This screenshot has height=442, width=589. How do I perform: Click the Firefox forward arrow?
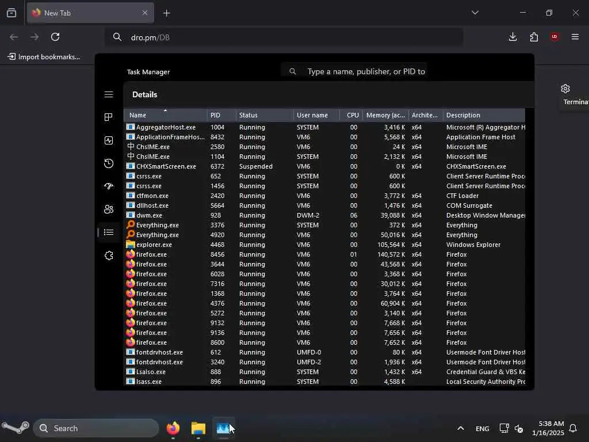[34, 37]
